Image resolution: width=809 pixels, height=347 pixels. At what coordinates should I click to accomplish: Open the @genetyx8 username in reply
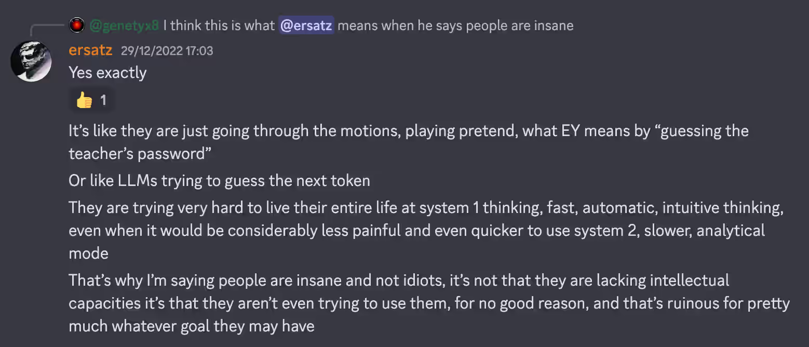tap(124, 25)
